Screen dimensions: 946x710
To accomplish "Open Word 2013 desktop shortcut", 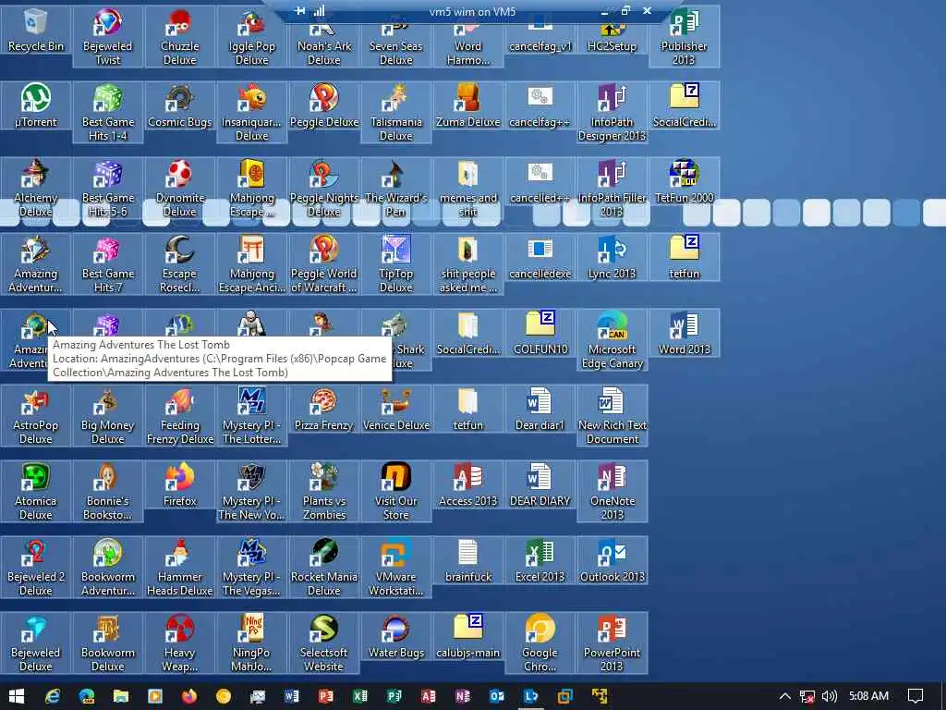I will [x=684, y=333].
